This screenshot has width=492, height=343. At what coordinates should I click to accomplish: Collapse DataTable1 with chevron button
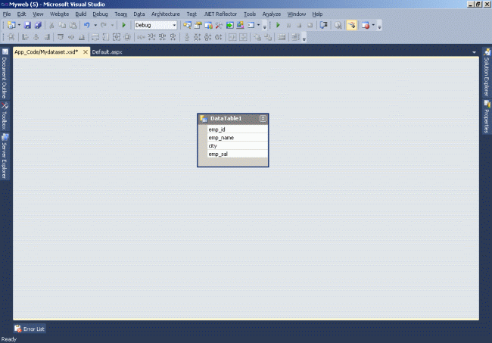coord(263,119)
